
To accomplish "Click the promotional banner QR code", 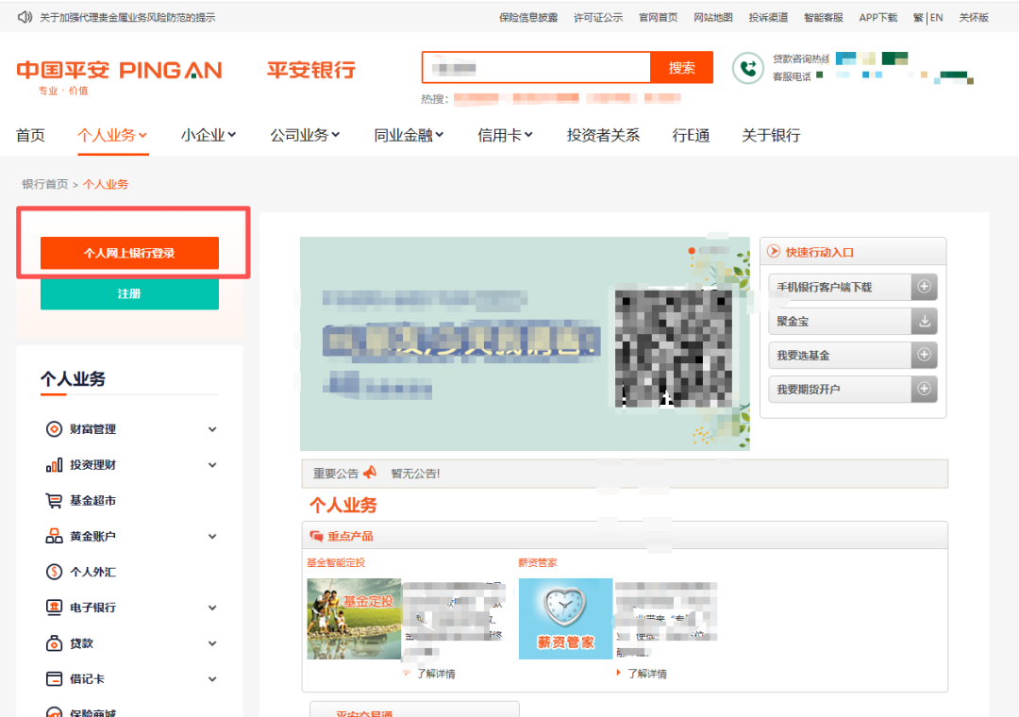I will click(674, 348).
